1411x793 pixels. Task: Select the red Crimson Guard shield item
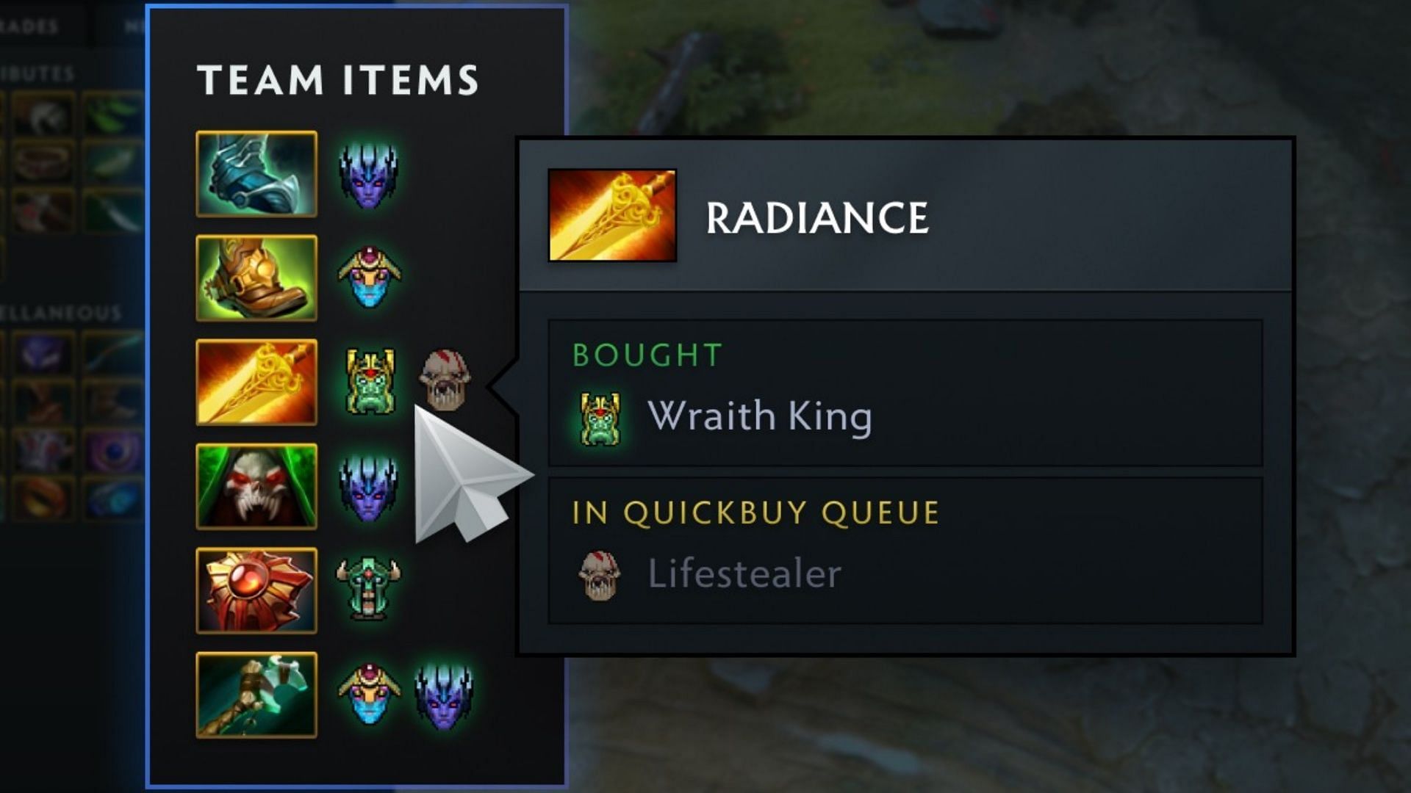256,591
